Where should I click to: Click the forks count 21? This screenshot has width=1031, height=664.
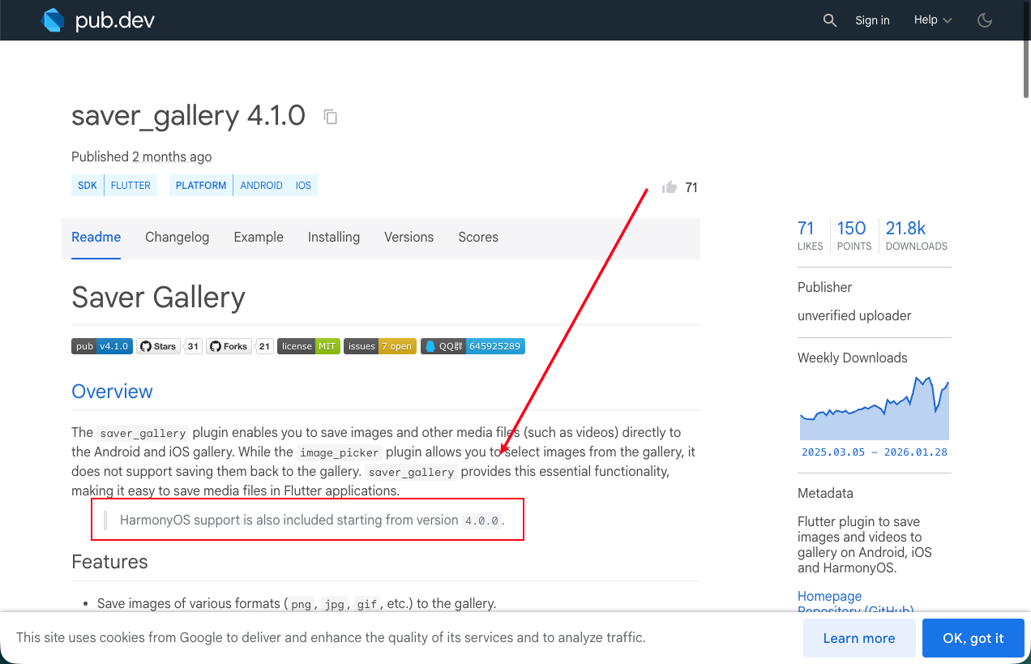click(x=264, y=346)
